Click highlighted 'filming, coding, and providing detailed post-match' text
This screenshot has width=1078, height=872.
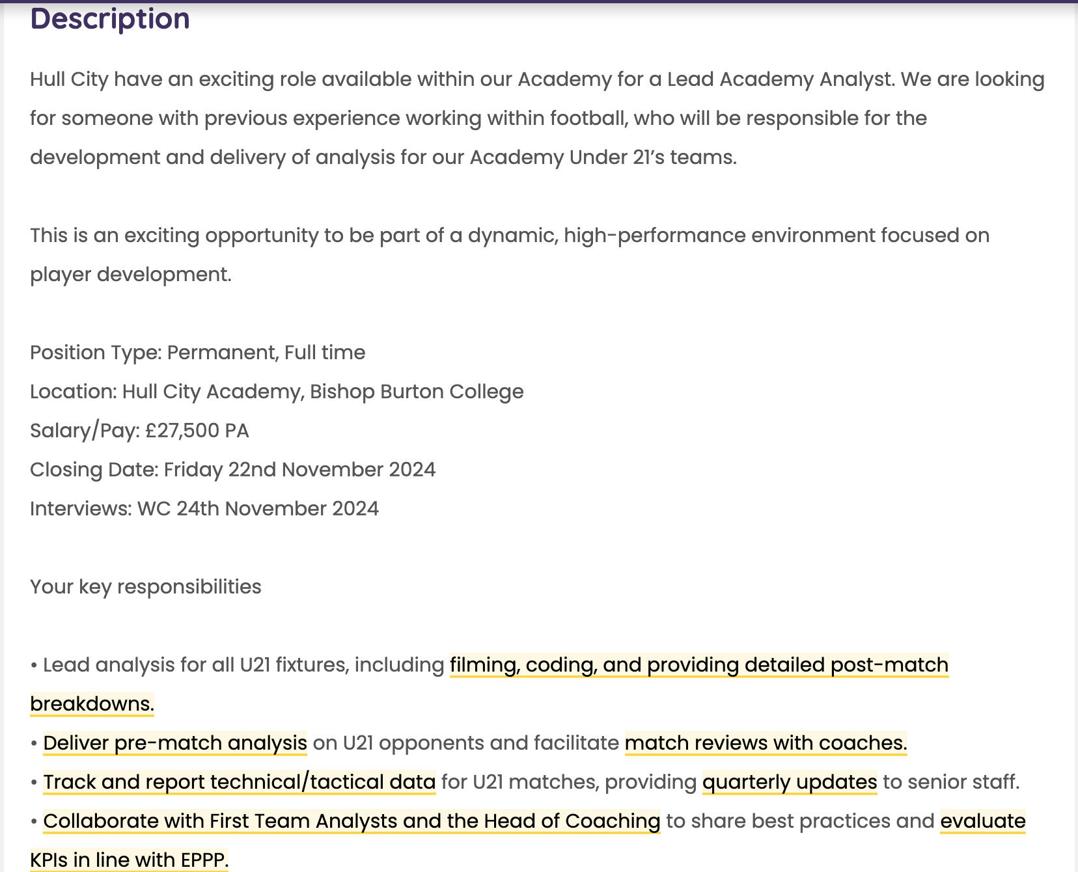698,665
